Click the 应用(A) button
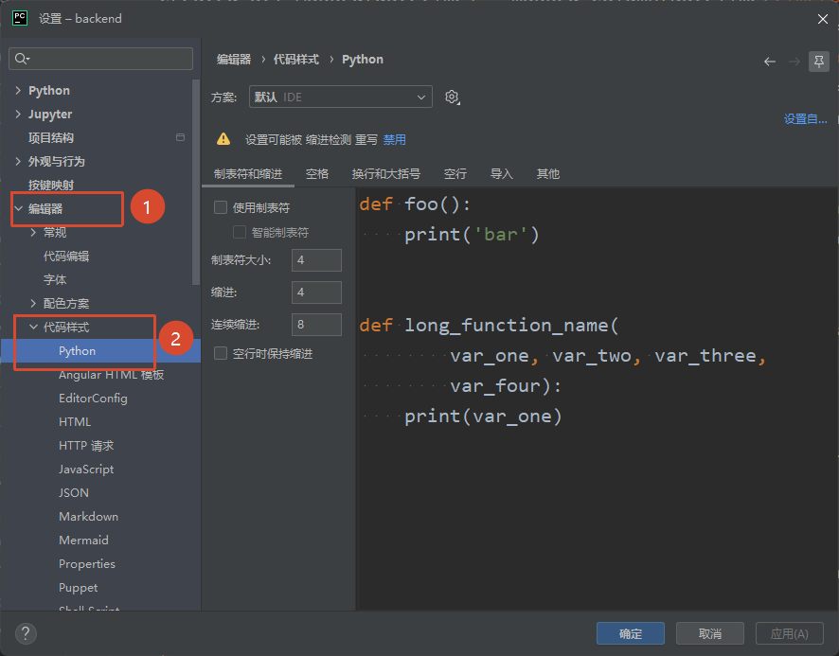Image resolution: width=839 pixels, height=656 pixels. click(789, 633)
